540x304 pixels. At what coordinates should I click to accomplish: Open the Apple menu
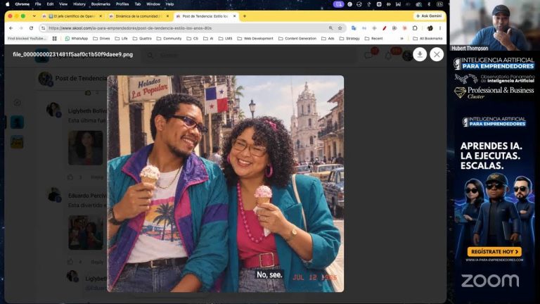8,4
